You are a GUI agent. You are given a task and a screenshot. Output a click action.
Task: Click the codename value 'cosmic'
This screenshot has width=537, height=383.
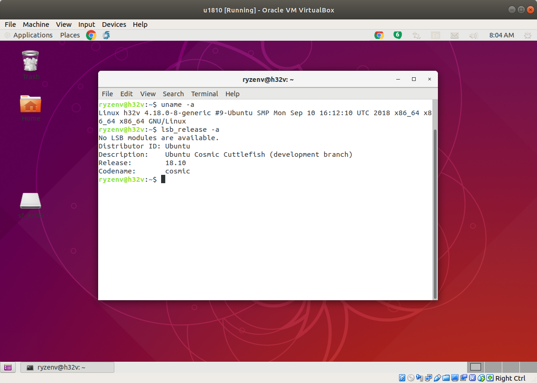click(x=177, y=171)
